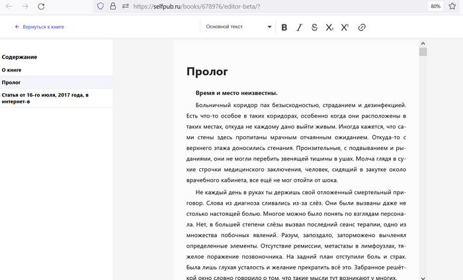Click the padlock site security icon
Screen dimensions: 463x280
(112, 6)
